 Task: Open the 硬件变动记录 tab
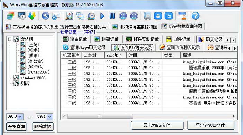coord(142,39)
